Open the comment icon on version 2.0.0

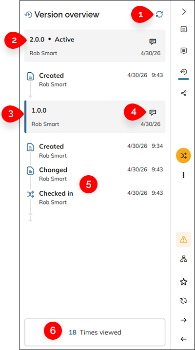[x=153, y=41]
